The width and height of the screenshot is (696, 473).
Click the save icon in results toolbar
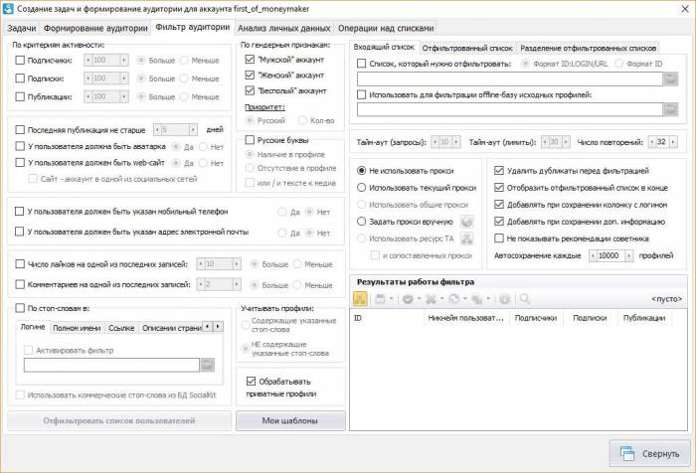tap(379, 298)
